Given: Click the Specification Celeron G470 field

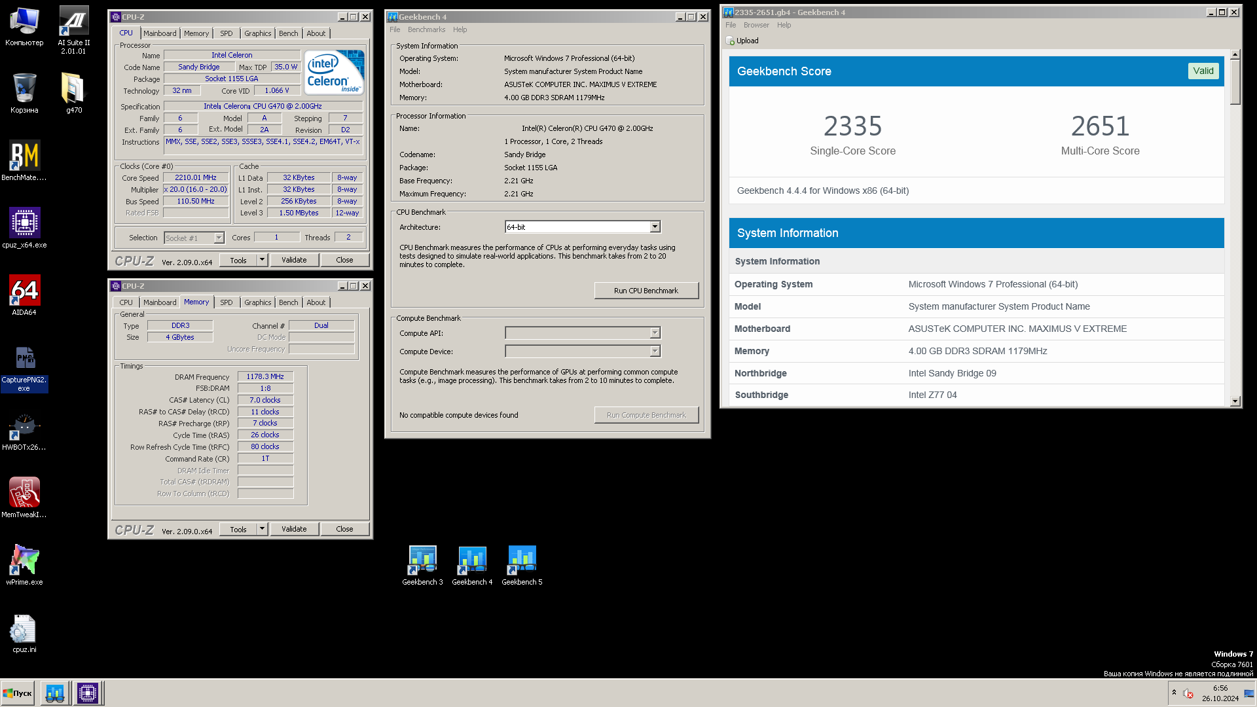Looking at the screenshot, I should click(x=263, y=106).
